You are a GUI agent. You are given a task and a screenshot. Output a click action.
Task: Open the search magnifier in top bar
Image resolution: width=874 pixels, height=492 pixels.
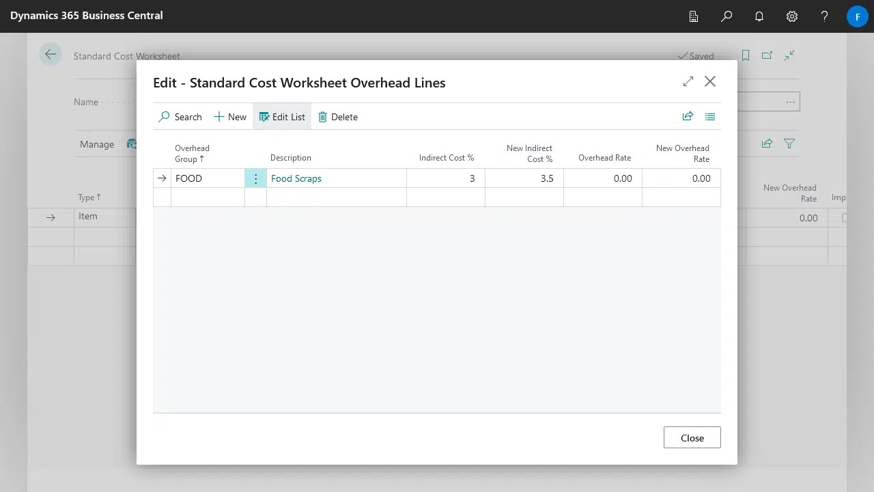(x=727, y=16)
